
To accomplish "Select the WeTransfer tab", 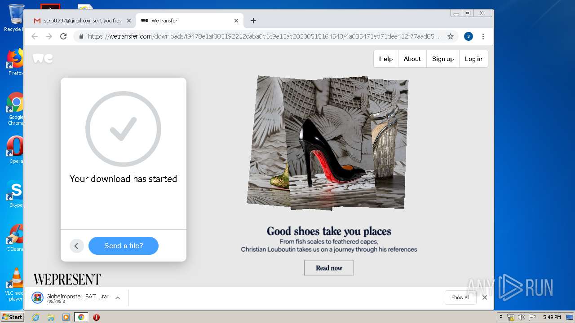I will [x=189, y=21].
